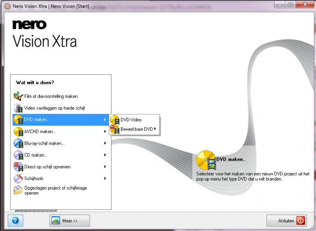Click the Afsluiten button
The height and width of the screenshot is (231, 316).
(x=287, y=221)
